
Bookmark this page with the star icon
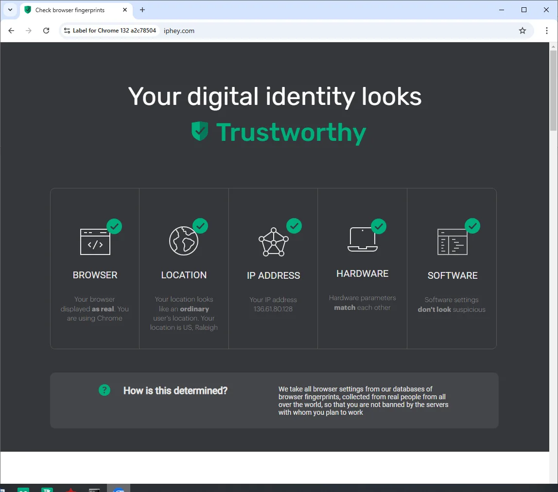(522, 31)
